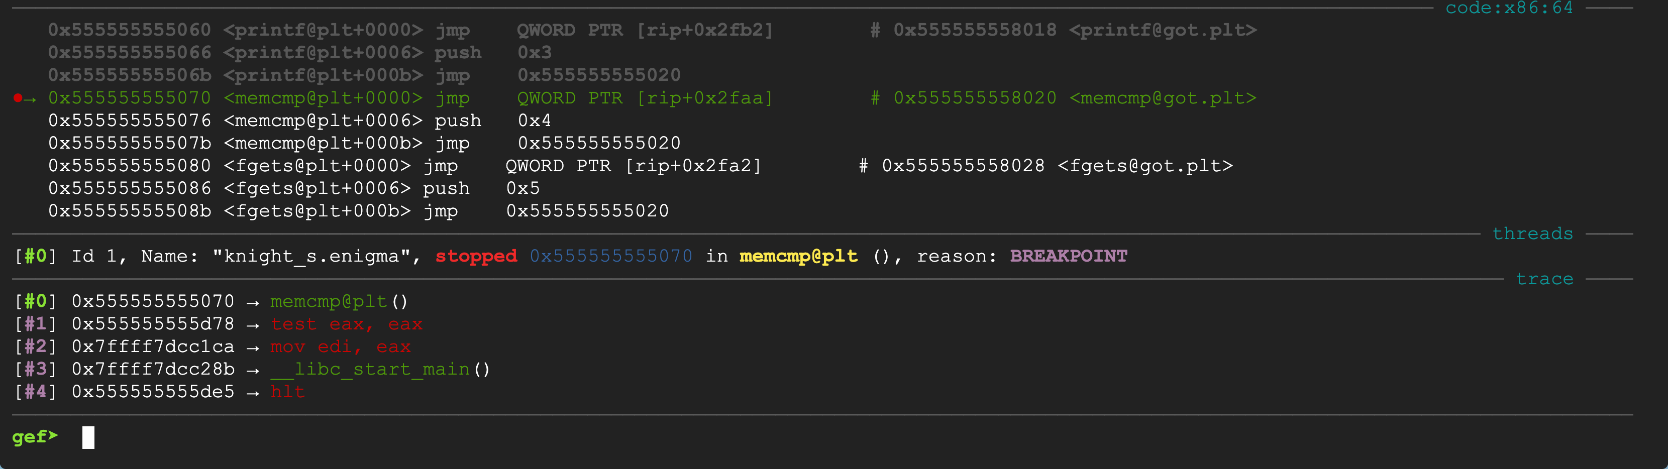Image resolution: width=1668 pixels, height=469 pixels.
Task: Click the BREAKPOINT reason label
Action: pyautogui.click(x=1069, y=256)
